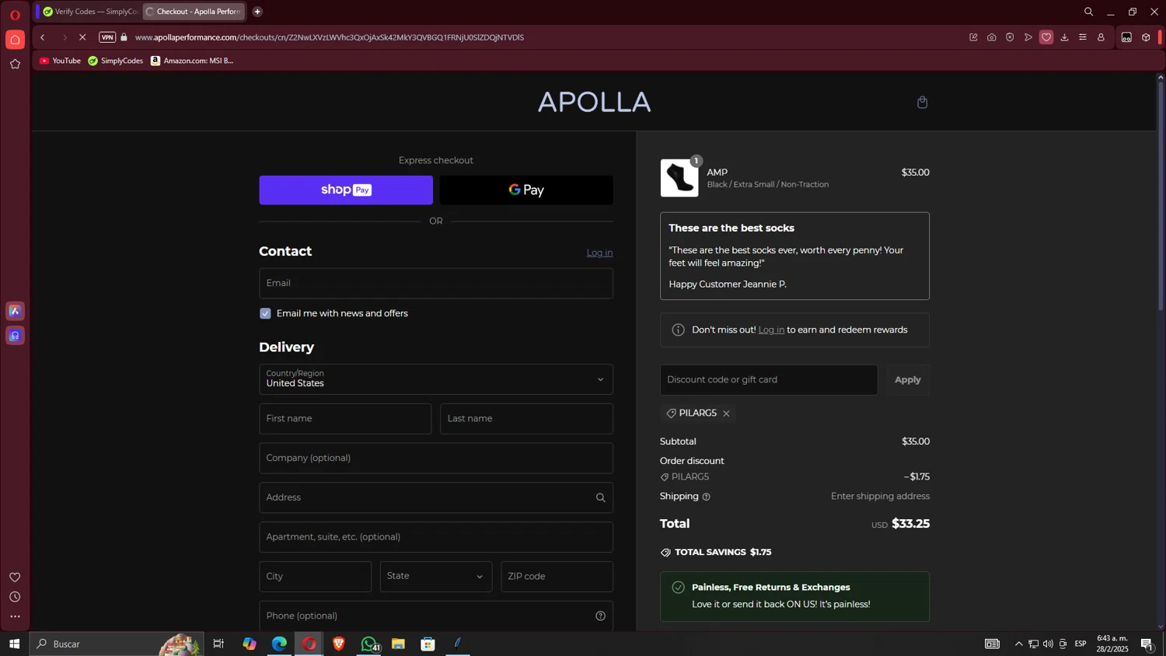Click the pinboards heart icon in toolbar

[1046, 37]
